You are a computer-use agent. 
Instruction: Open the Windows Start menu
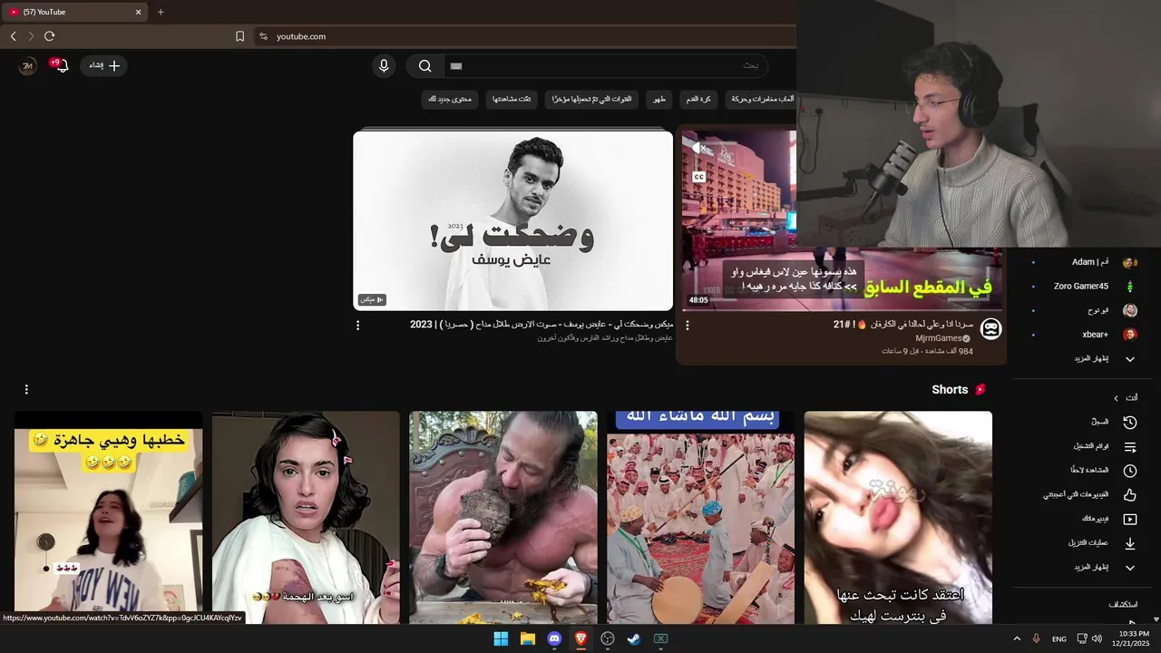tap(501, 638)
